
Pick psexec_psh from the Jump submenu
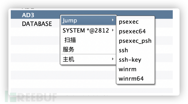pyautogui.click(x=135, y=41)
